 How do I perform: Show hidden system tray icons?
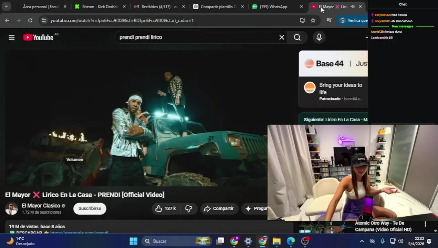362,241
